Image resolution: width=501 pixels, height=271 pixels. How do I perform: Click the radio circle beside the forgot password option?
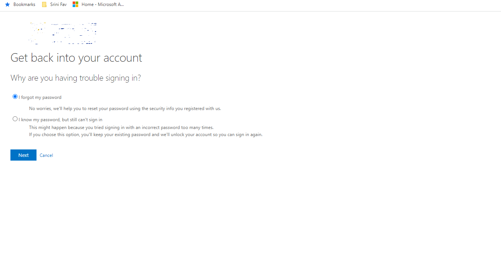click(15, 96)
